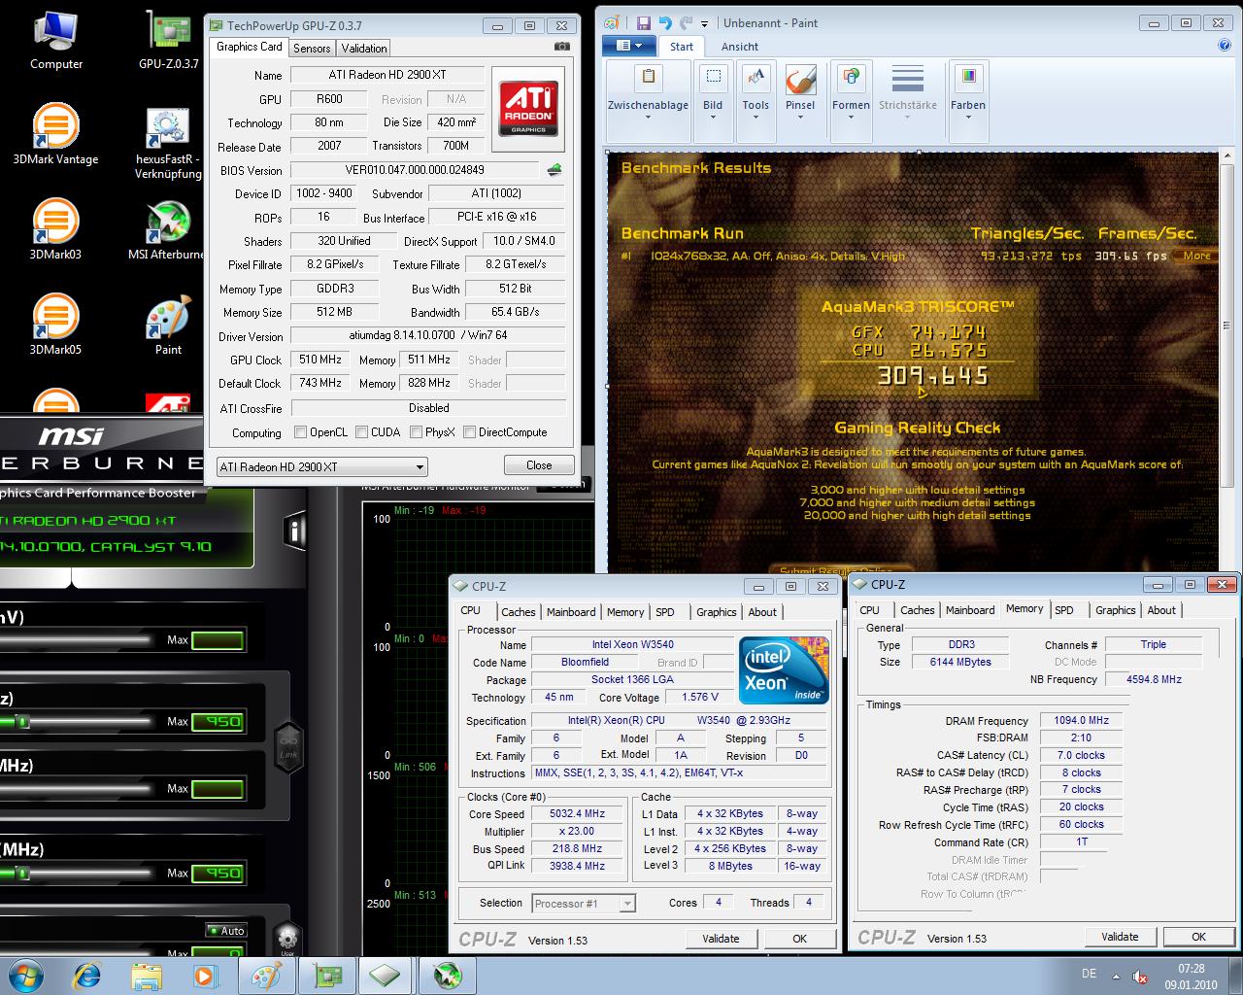Toggle the OpenCL checkbox in GPU-Z
Image resolution: width=1243 pixels, height=995 pixels.
(301, 432)
